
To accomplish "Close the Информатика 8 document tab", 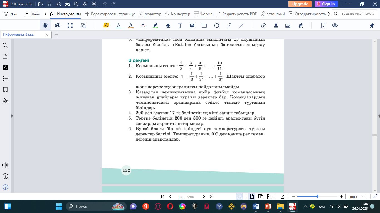I will coord(47,35).
